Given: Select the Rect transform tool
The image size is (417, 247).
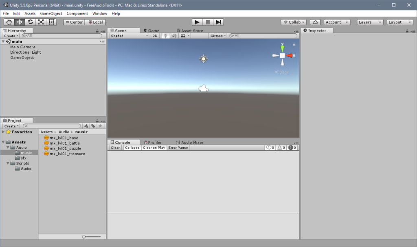Looking at the screenshot, I should coord(51,22).
